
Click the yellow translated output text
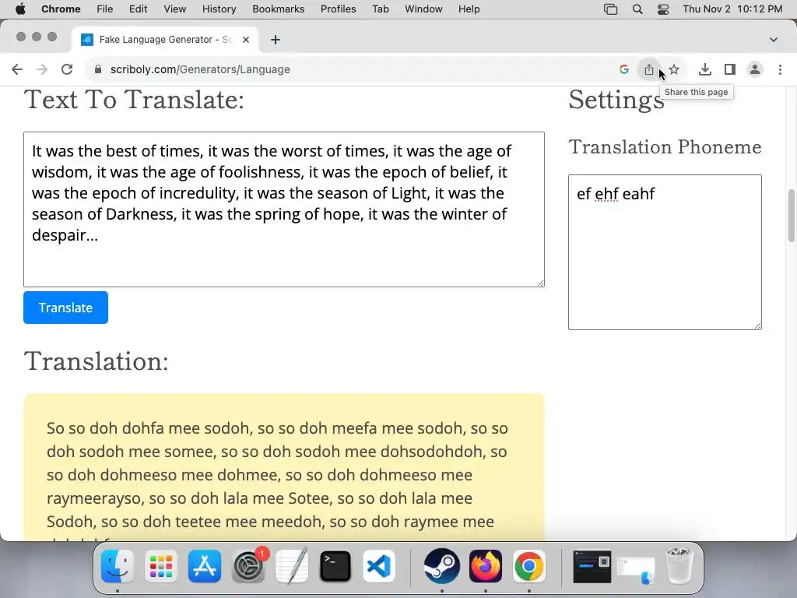tap(277, 474)
